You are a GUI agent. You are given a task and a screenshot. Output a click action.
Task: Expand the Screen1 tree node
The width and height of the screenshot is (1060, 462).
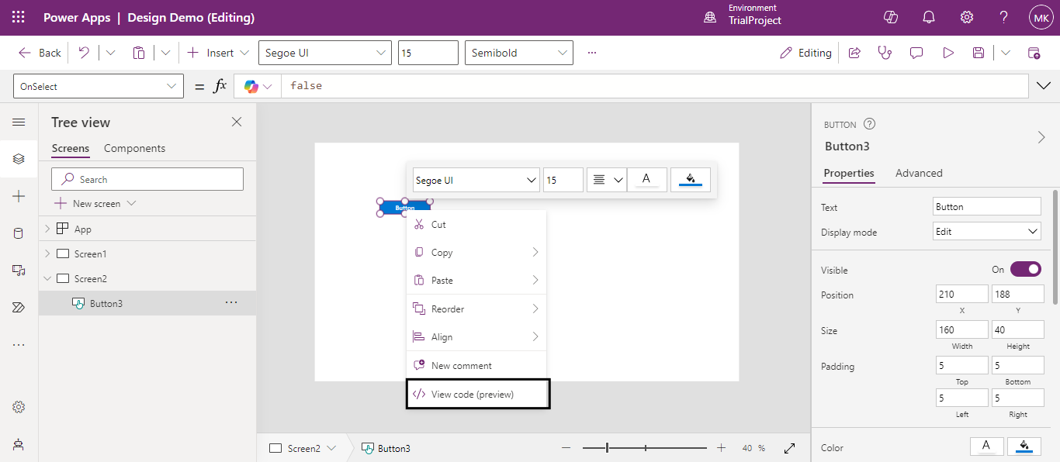(47, 254)
